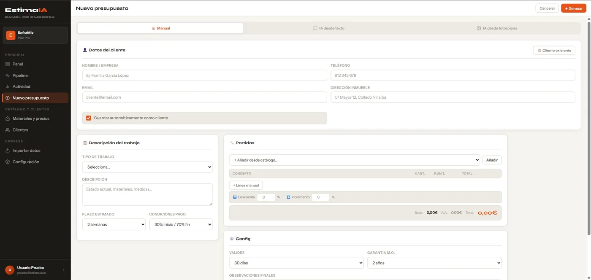The height and width of the screenshot is (280, 591).
Task: Open the Condiciones pago dropdown
Action: click(181, 224)
